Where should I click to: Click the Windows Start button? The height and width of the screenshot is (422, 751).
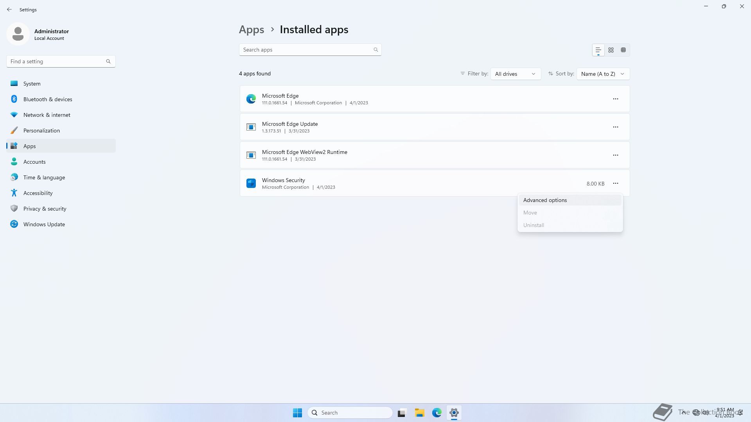tap(297, 413)
